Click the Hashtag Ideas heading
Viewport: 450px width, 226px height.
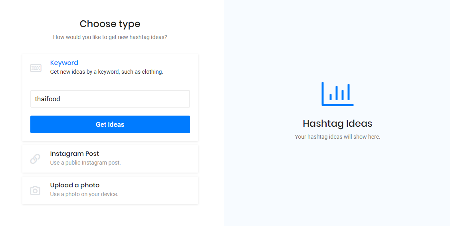[337, 124]
